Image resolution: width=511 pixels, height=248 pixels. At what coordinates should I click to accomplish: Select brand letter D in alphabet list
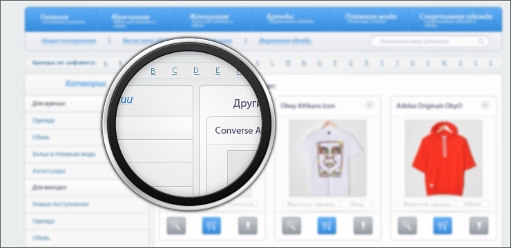coord(196,71)
